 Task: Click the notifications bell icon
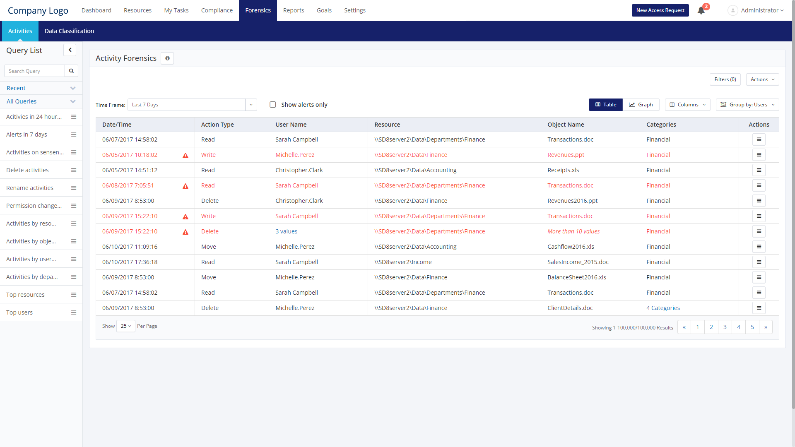(701, 11)
